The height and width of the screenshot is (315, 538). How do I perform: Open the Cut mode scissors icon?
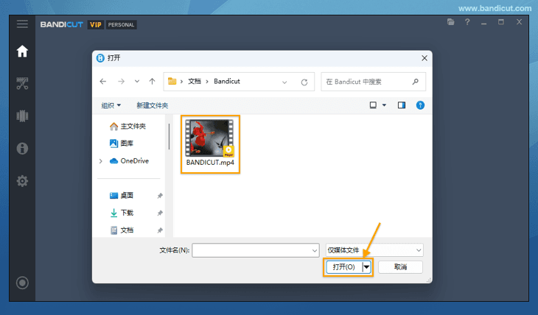click(x=22, y=84)
